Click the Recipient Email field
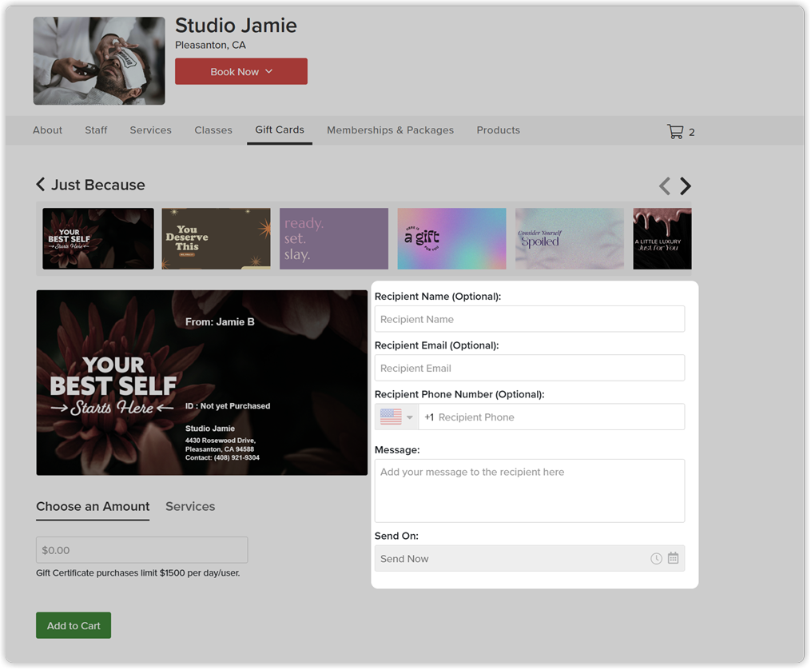This screenshot has height=670, width=811. click(530, 368)
